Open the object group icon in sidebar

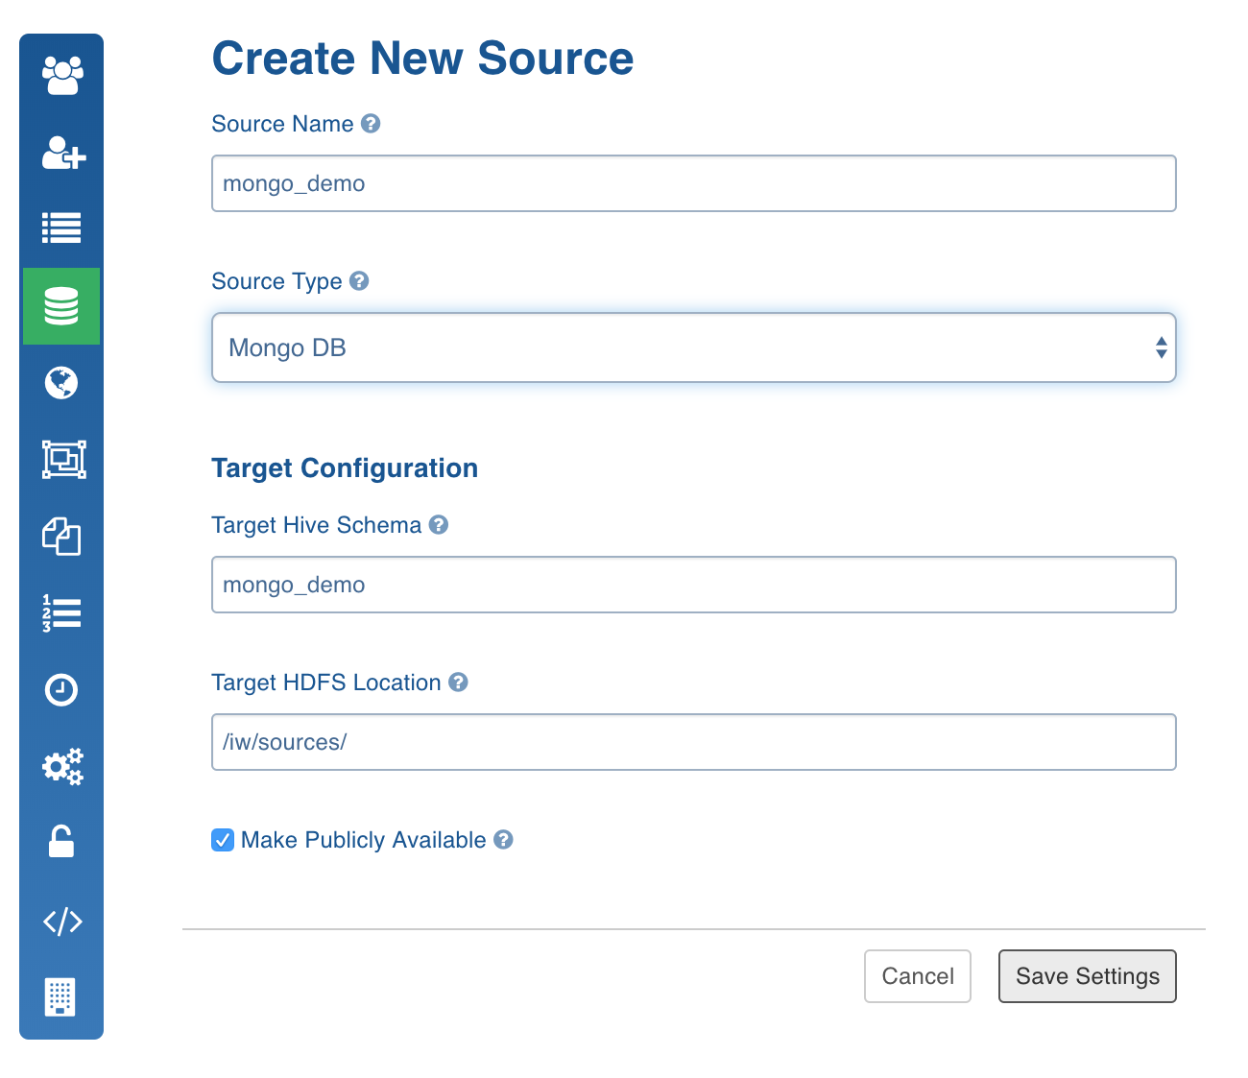click(63, 460)
